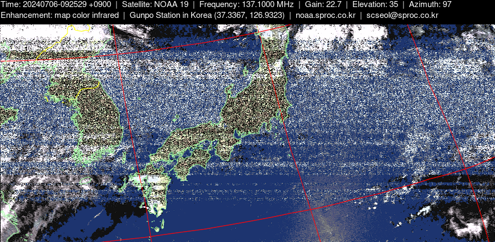Click the red grid line intersection in lower ocean
The height and width of the screenshot is (242, 495).
[x=310, y=209]
